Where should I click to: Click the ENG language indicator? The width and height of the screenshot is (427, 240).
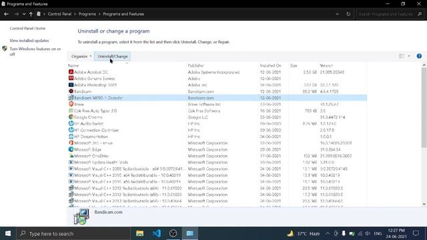click(x=378, y=233)
